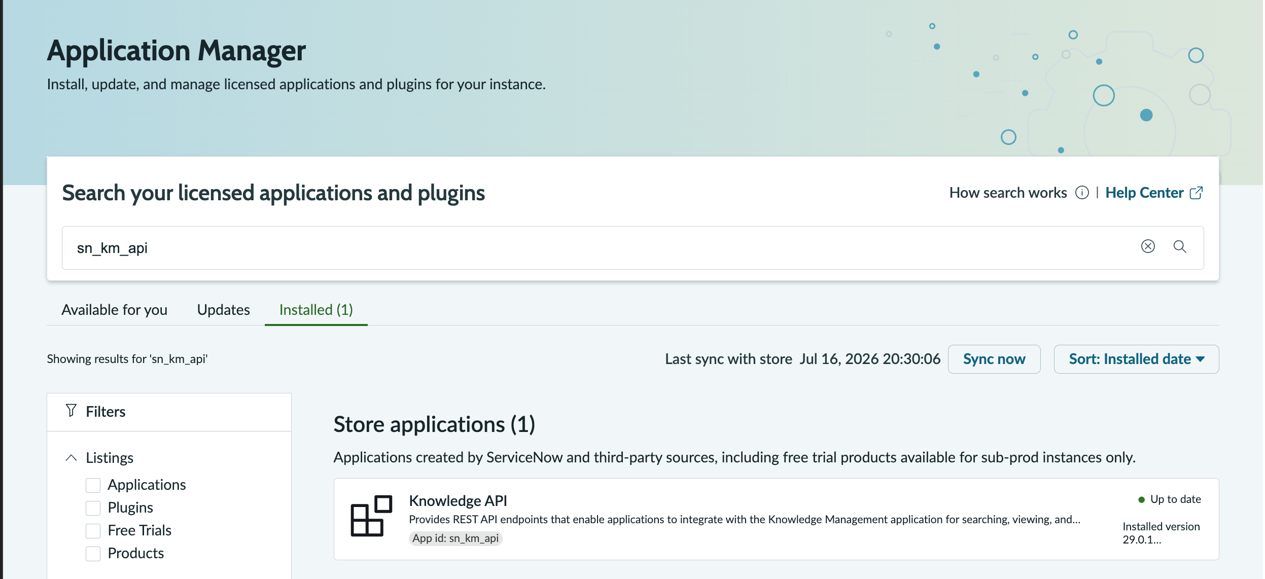Screen dimensions: 1265x579
Task: Click the last sync timestamp Jul 16, 2026
Action: [870, 359]
